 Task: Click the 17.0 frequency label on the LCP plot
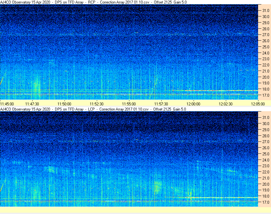click(x=266, y=202)
